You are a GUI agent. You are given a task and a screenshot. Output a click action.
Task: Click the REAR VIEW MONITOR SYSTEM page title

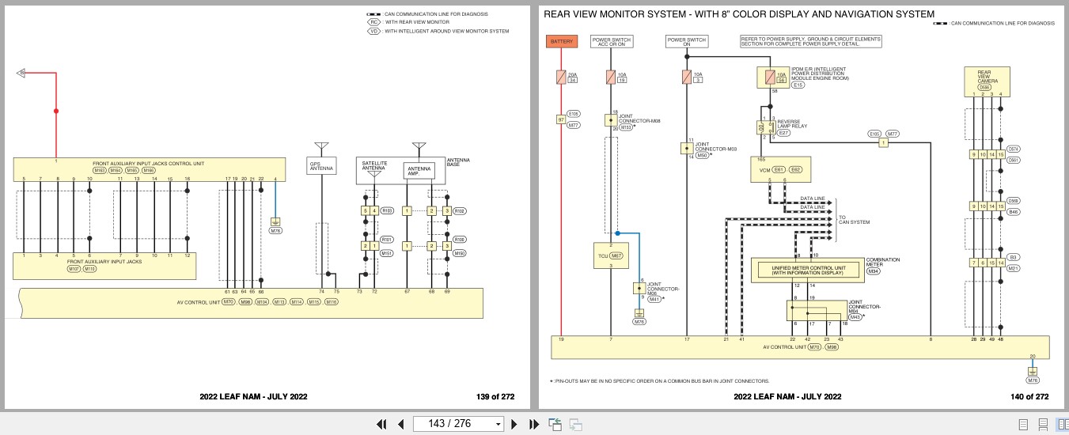738,14
